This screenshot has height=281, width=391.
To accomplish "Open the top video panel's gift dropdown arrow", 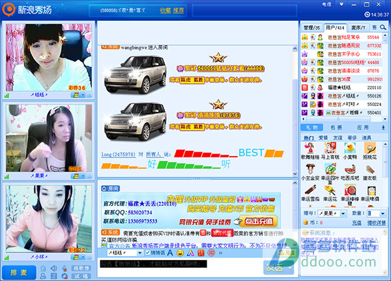I will coord(83,95).
